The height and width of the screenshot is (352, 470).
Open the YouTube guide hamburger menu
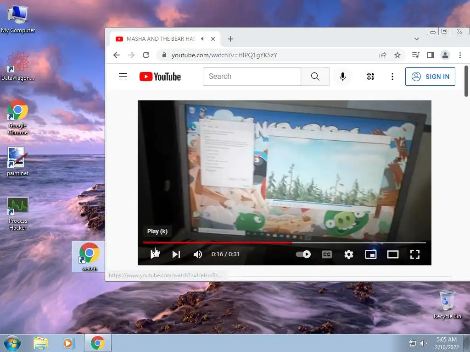click(x=123, y=77)
